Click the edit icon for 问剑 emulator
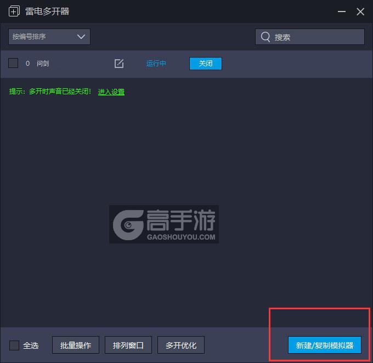Viewport: 373px width, 363px height. coord(119,64)
